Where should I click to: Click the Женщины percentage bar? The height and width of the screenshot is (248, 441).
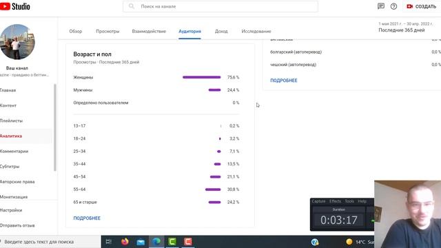[x=202, y=77]
